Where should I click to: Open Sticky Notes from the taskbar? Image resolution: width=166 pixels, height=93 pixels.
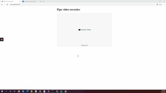[32, 91]
